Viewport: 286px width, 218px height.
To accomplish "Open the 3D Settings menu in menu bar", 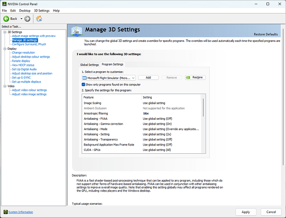I will click(41, 10).
